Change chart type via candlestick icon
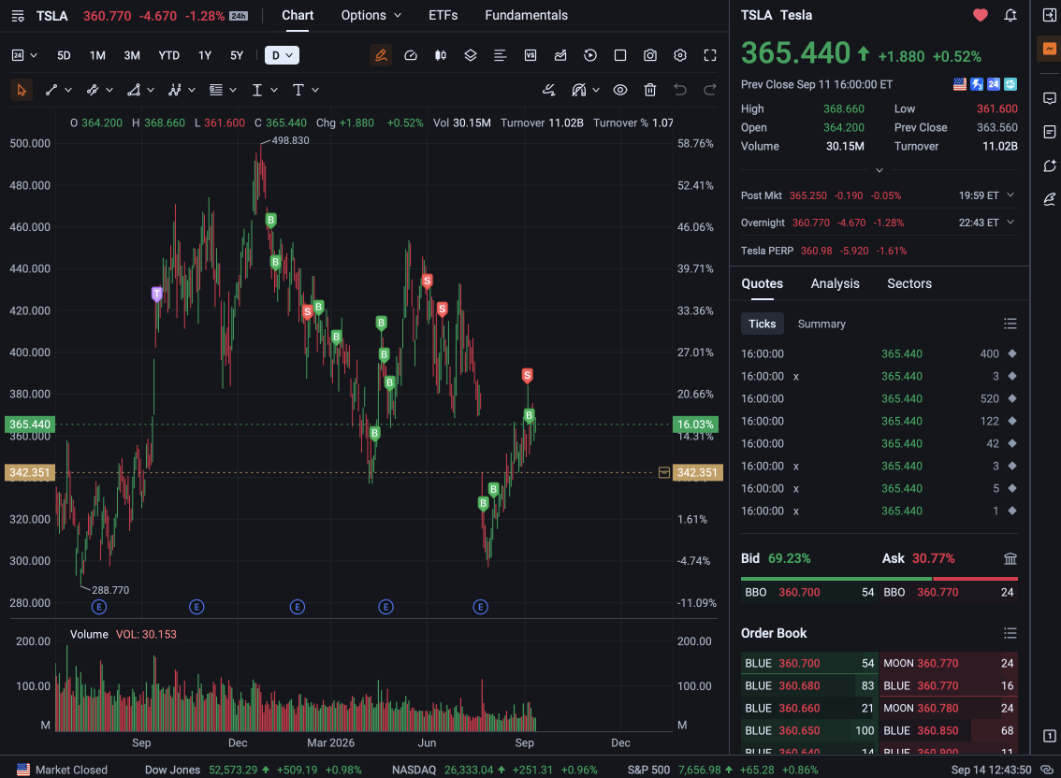Viewport: 1061px width, 778px height. click(x=441, y=55)
